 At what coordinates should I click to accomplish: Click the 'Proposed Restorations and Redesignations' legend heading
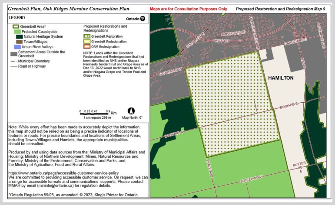105,28
